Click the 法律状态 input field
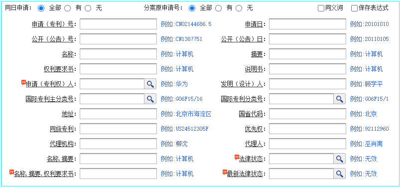The image size is (400, 187). pos(301,159)
